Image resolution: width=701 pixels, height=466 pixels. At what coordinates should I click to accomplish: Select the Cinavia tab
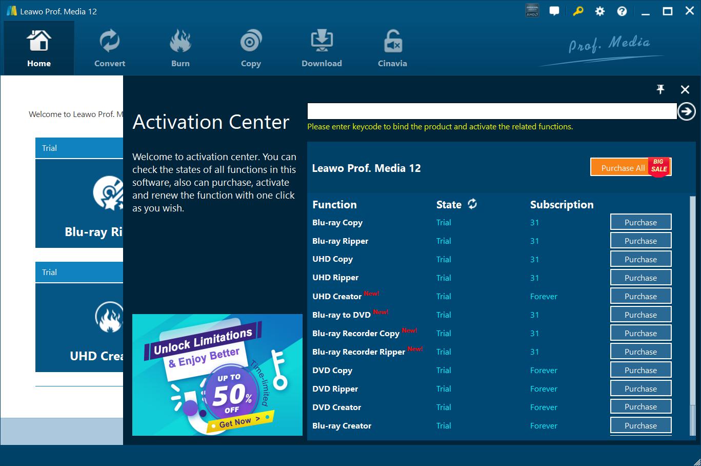tap(392, 48)
